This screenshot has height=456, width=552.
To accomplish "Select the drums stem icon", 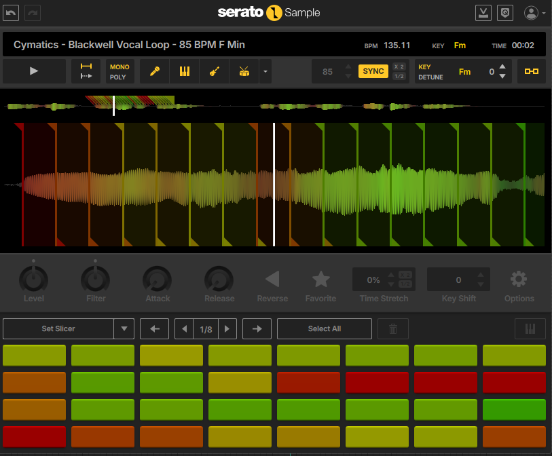I will point(244,71).
